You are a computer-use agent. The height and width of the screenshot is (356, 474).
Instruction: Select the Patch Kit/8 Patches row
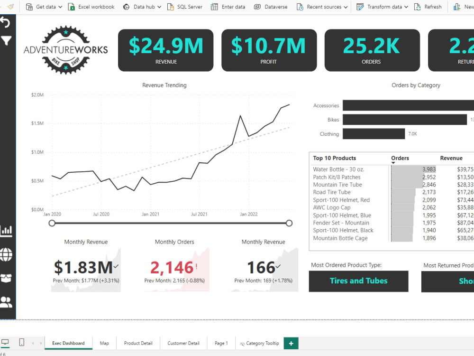point(393,177)
